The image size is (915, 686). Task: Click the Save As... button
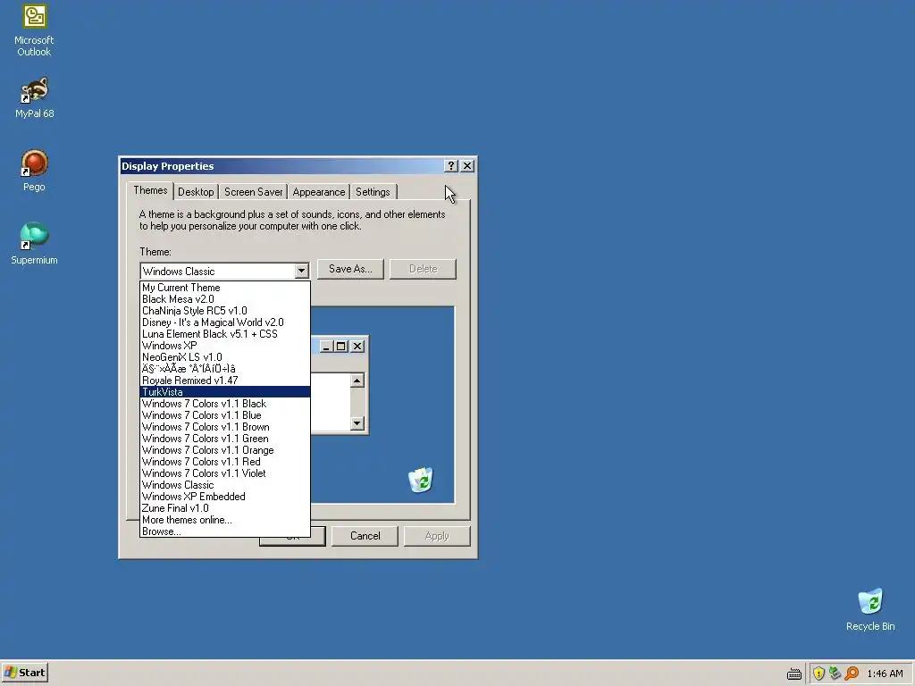point(350,269)
